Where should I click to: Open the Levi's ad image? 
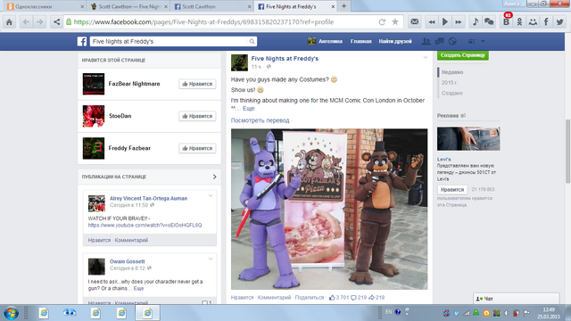[468, 139]
